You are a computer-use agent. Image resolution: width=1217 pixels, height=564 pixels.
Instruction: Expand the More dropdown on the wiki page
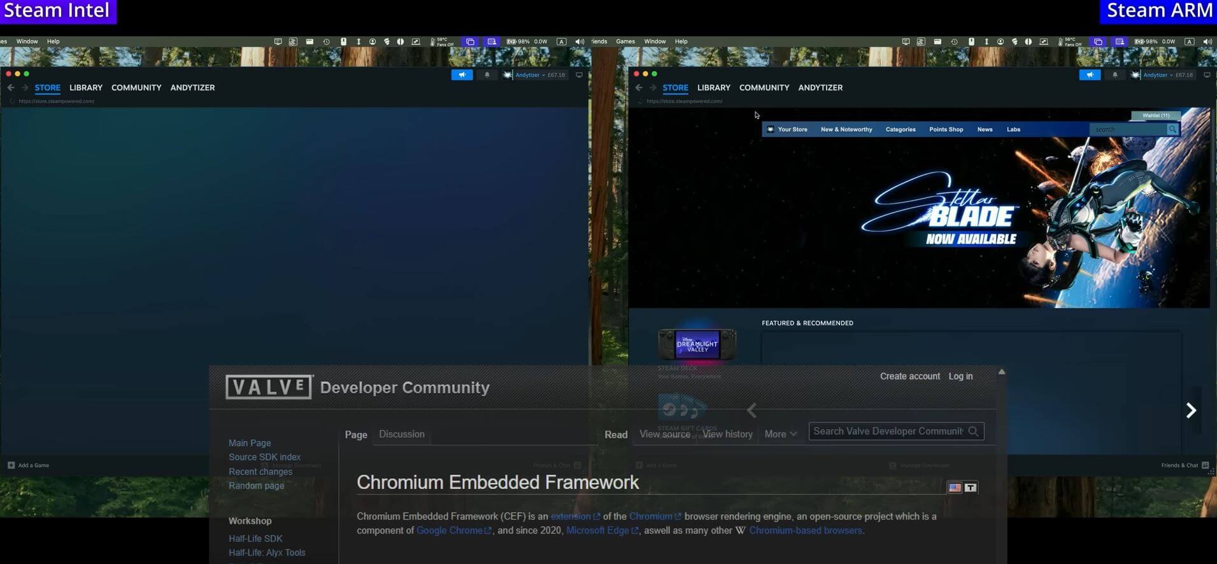[x=780, y=434]
